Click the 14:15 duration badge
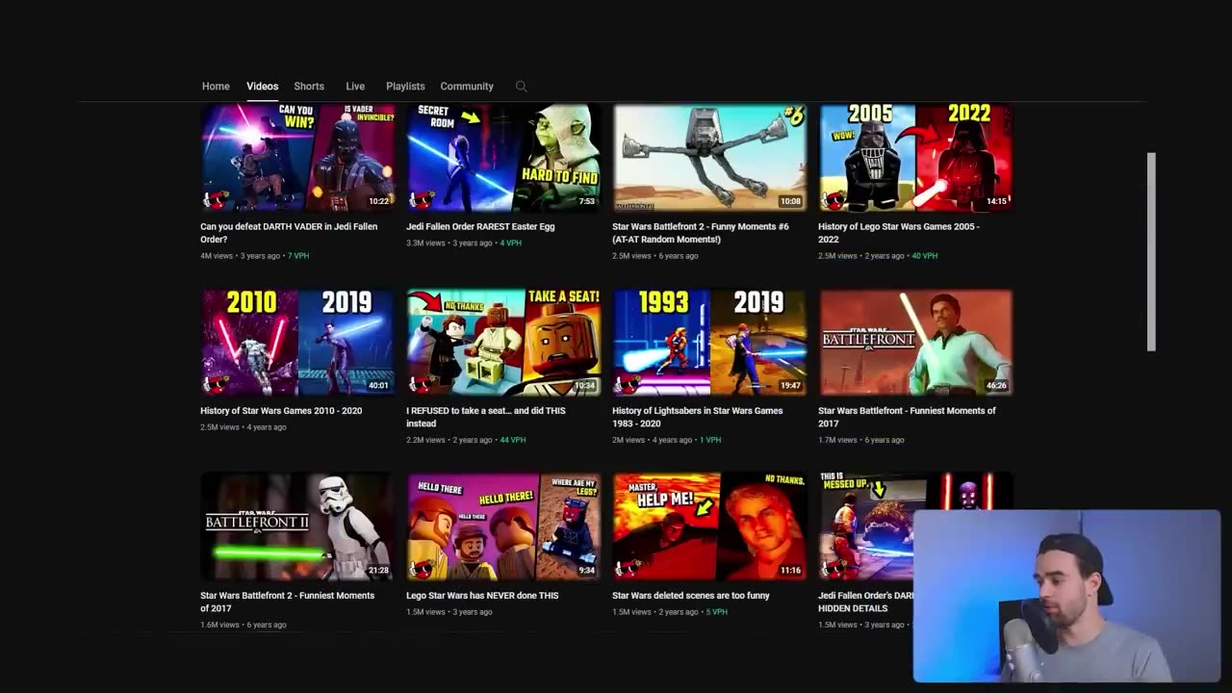 click(996, 201)
